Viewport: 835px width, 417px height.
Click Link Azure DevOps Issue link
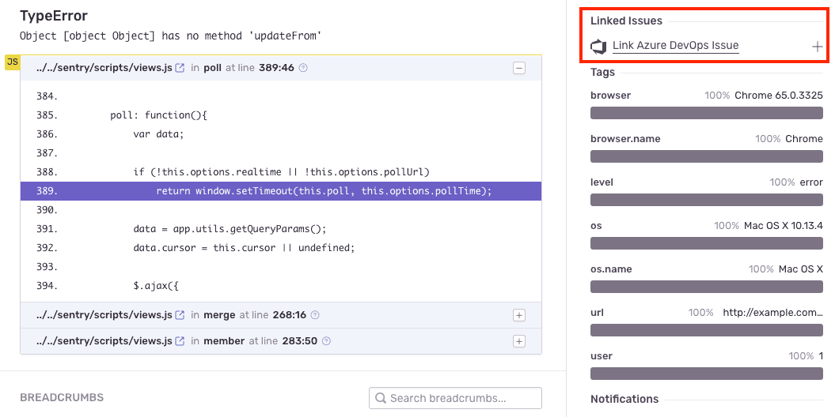675,46
